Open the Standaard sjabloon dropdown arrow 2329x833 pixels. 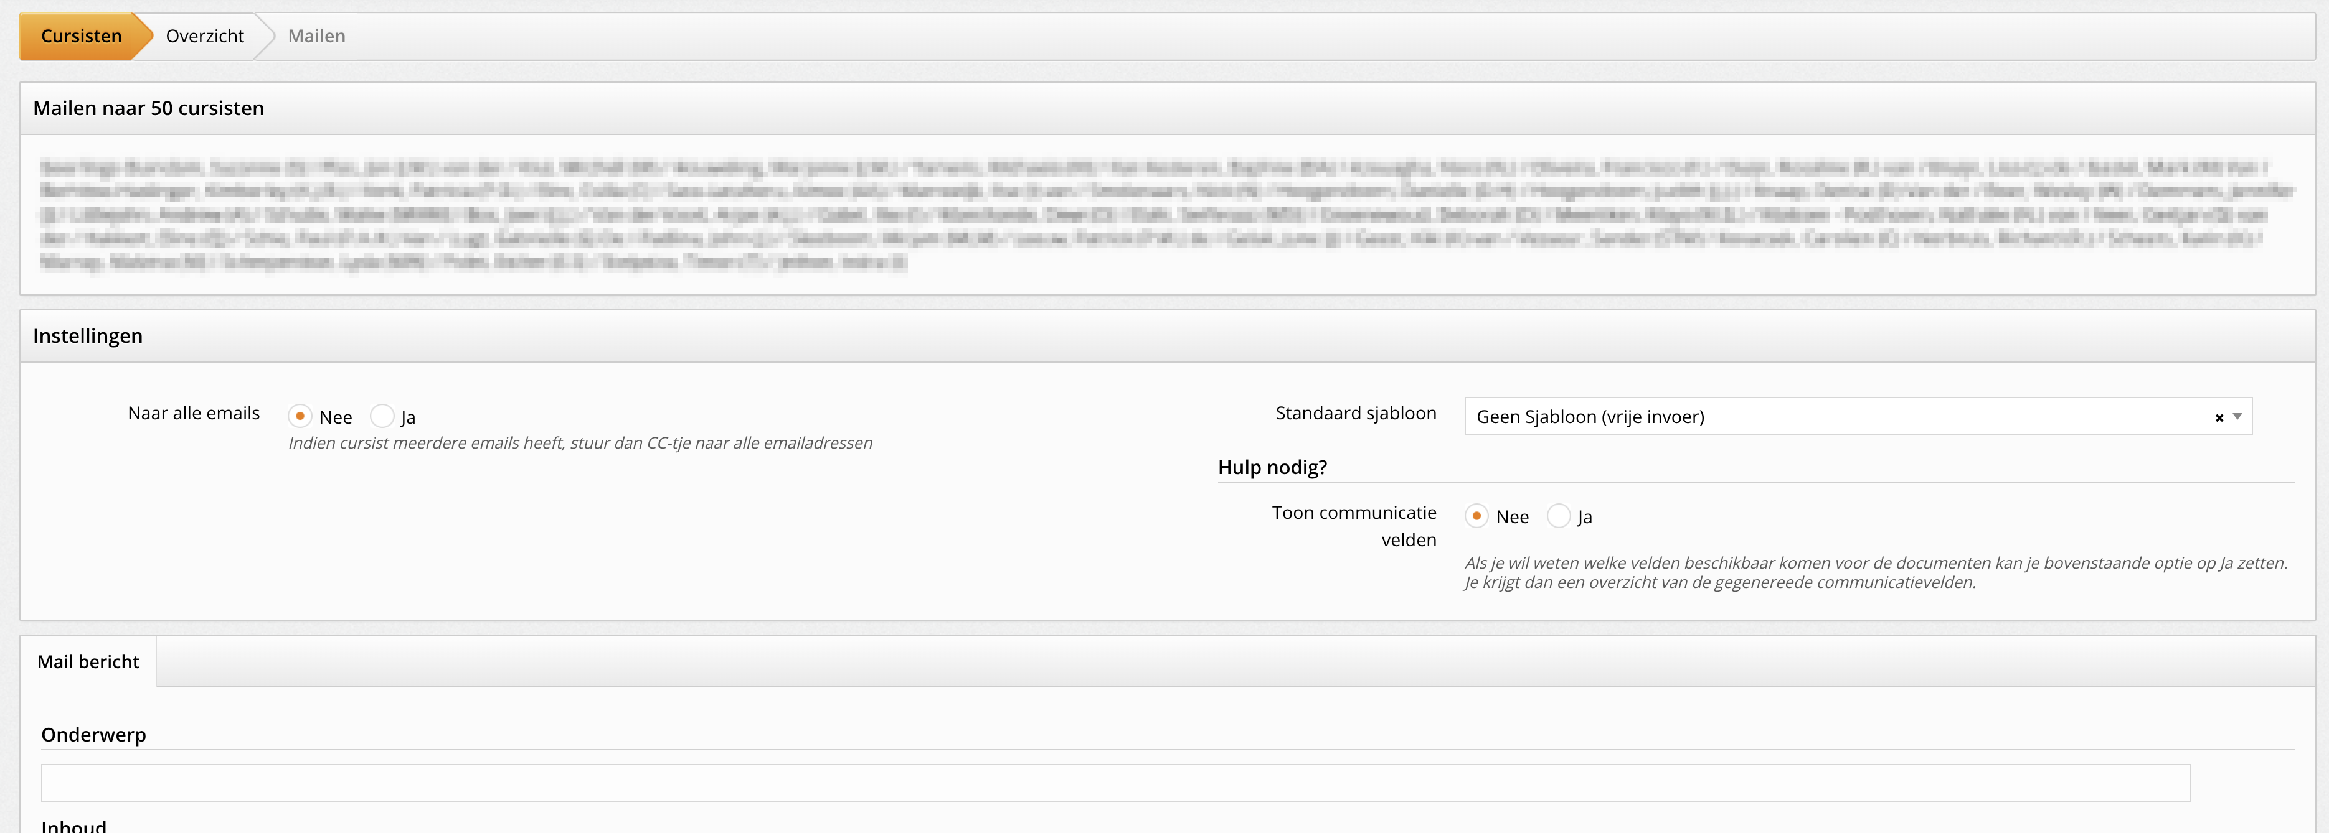pyautogui.click(x=2237, y=417)
